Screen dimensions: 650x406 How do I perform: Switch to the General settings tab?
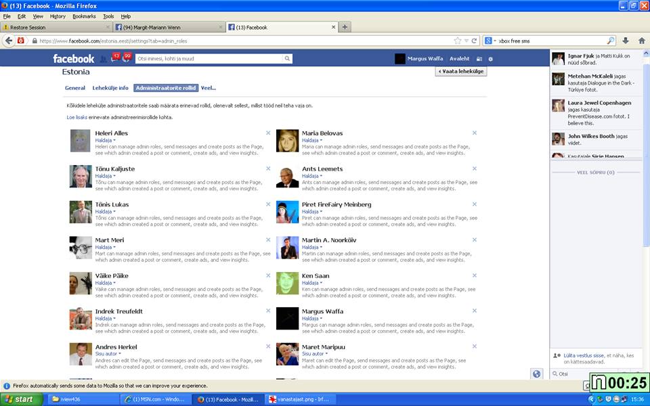[75, 88]
